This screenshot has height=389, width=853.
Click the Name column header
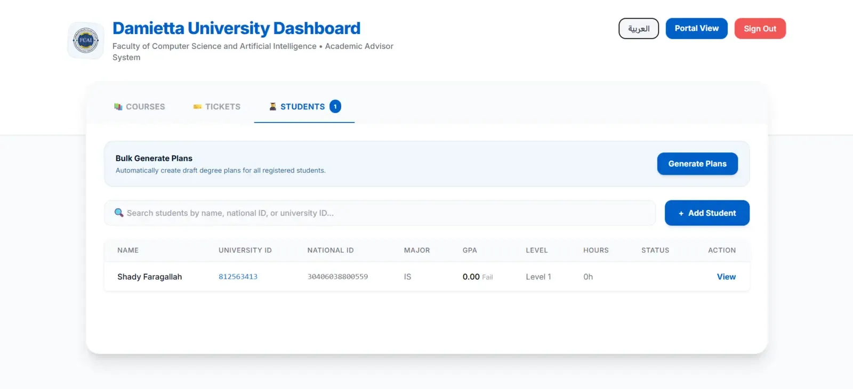pos(128,250)
